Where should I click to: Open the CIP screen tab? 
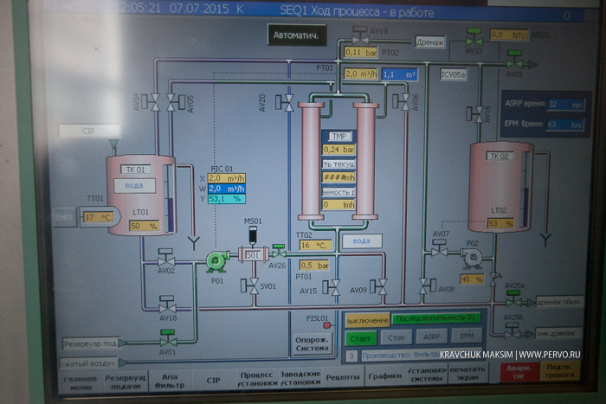[212, 379]
